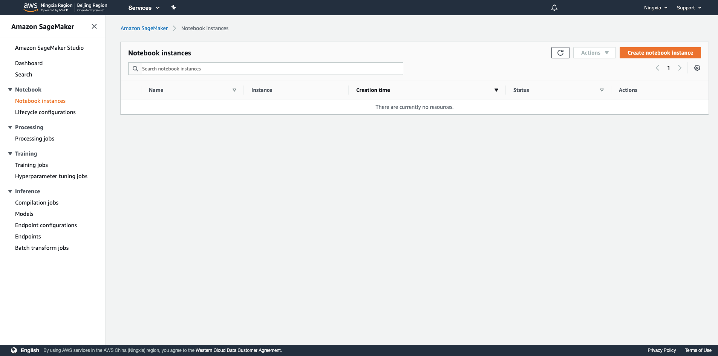Collapse the Inference section
Screen dimensions: 718x356
click(x=10, y=191)
